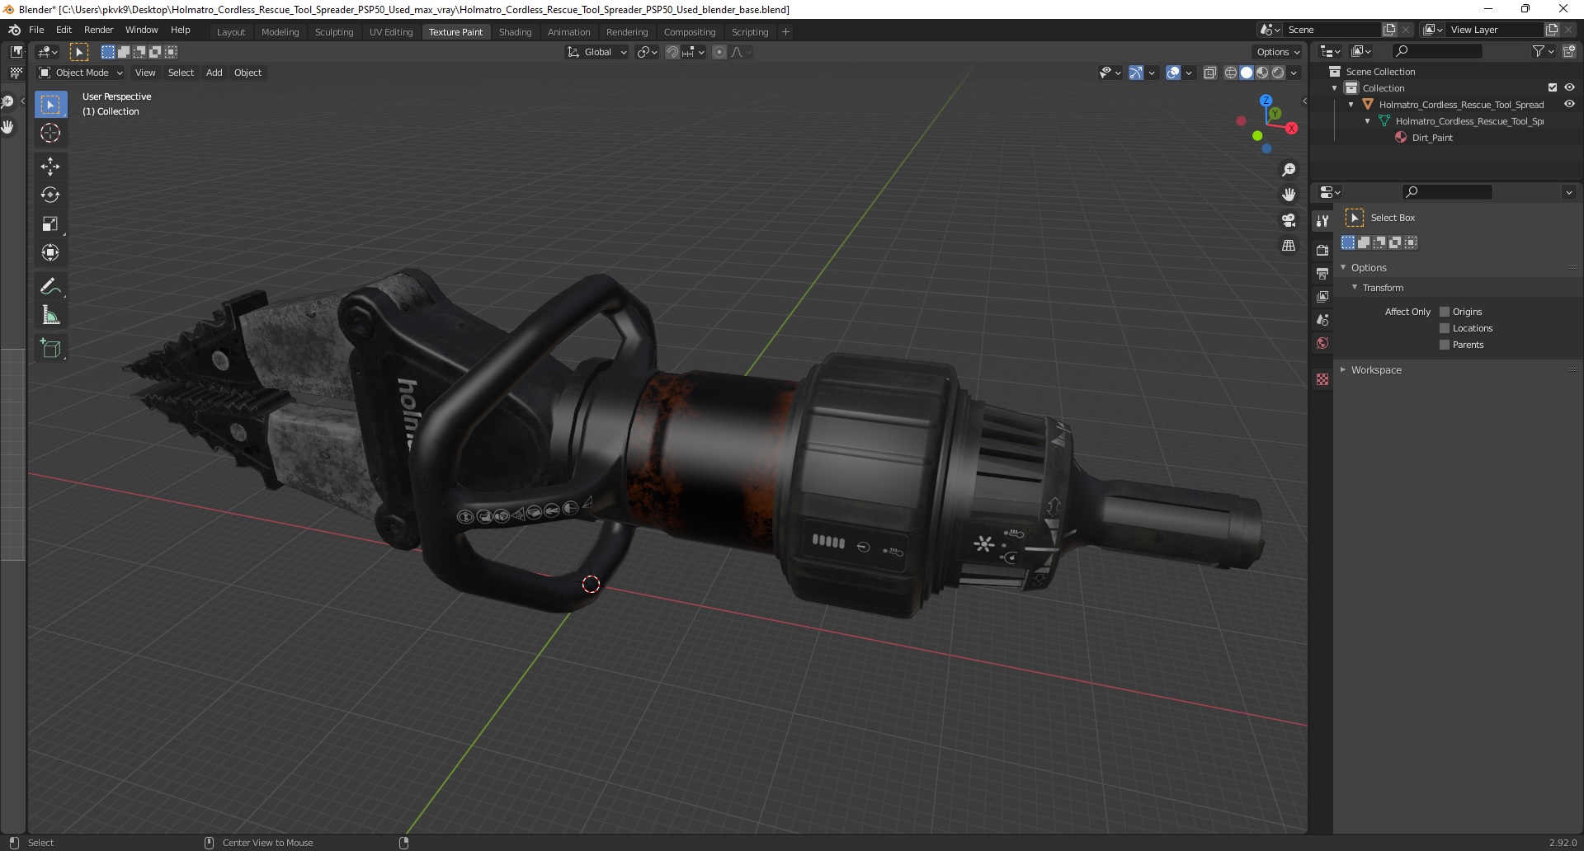Image resolution: width=1584 pixels, height=851 pixels.
Task: Switch to Rendered viewport shading
Action: tap(1278, 73)
